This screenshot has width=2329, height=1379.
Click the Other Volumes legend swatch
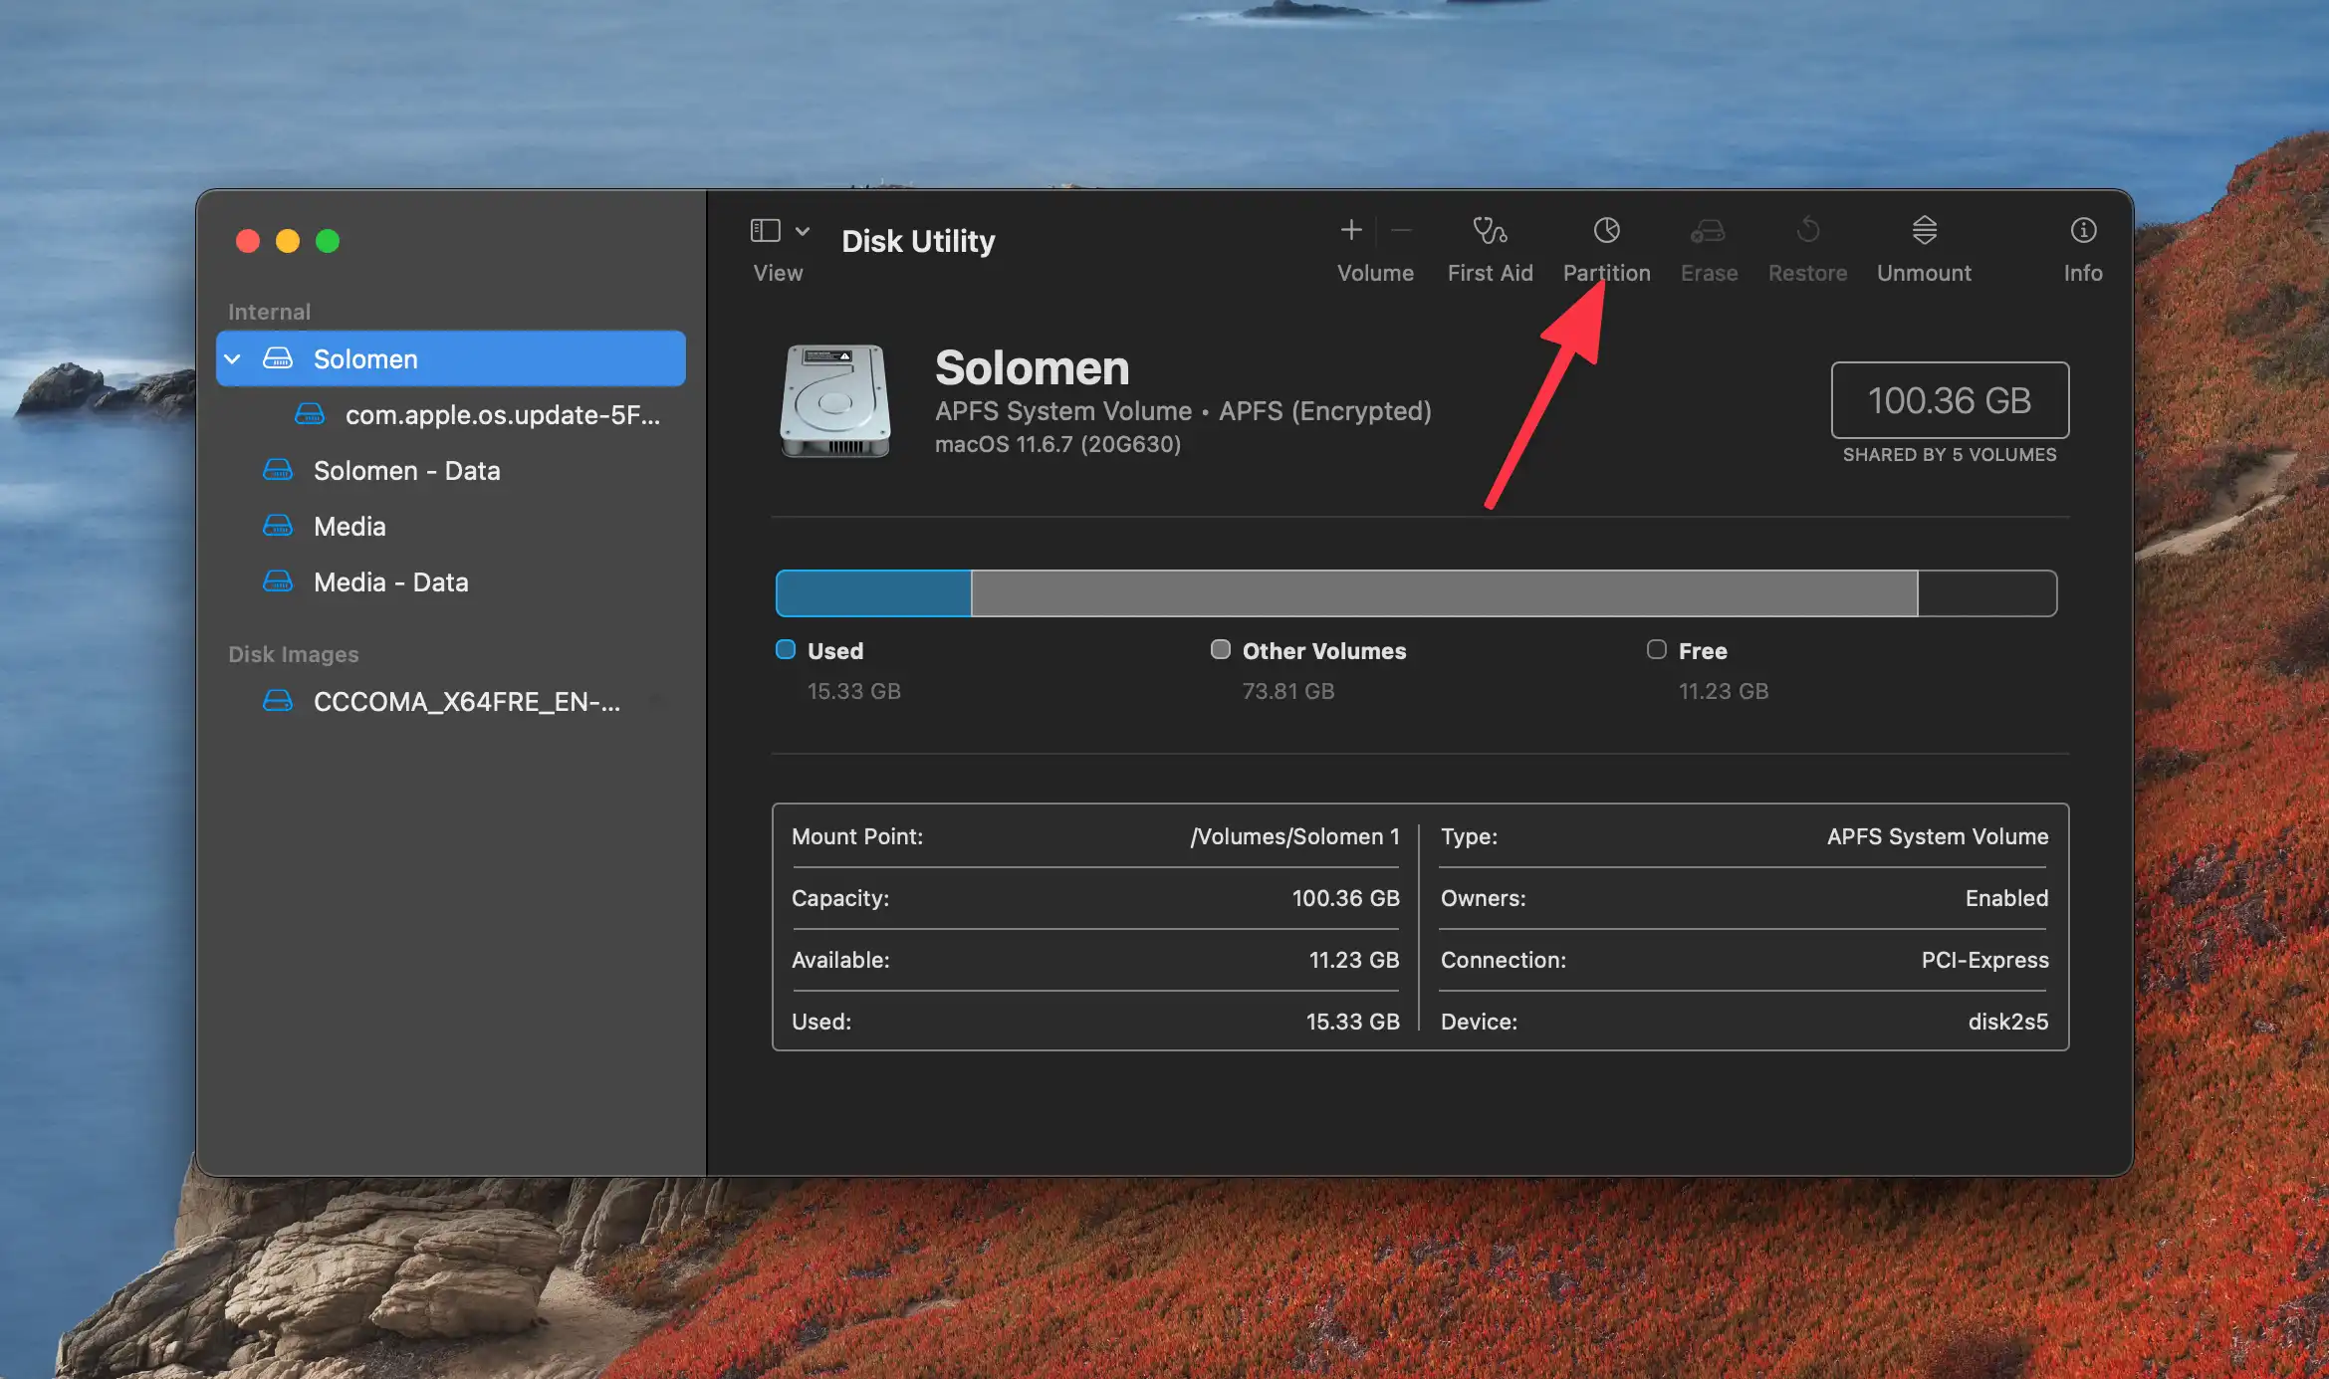click(x=1220, y=649)
